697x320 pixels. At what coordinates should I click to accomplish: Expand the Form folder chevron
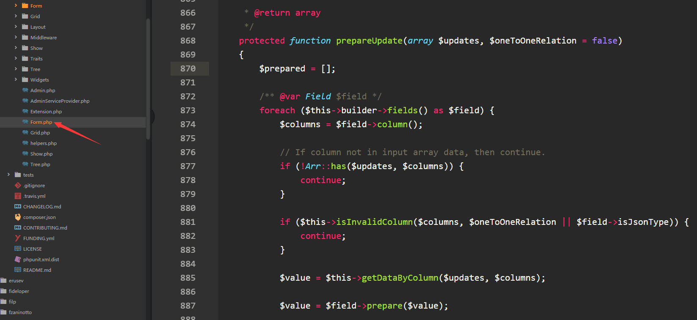click(16, 5)
